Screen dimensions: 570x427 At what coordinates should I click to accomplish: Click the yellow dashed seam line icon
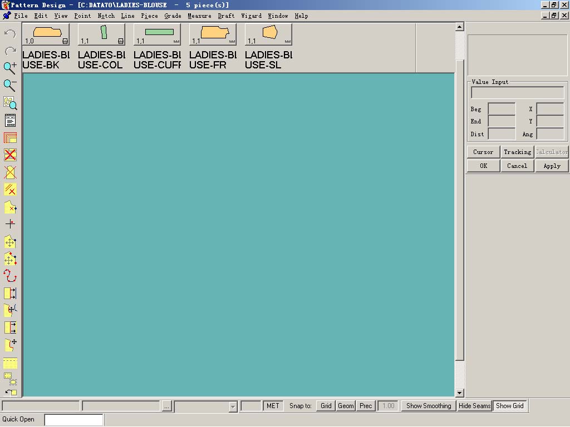coord(10,363)
